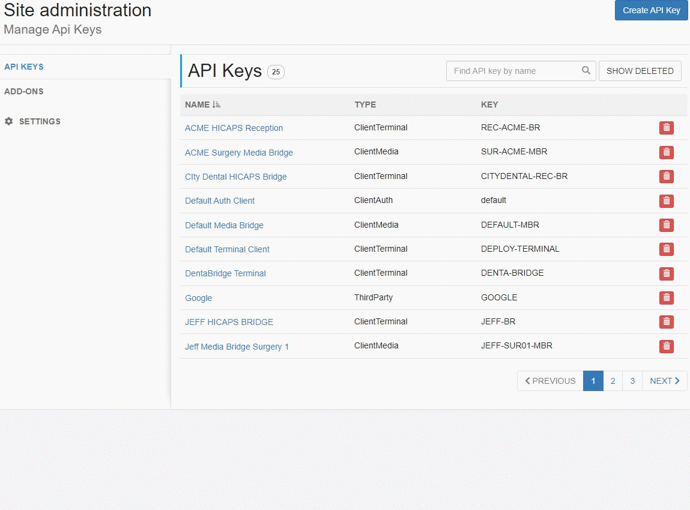
Task: Go to the PREVIOUS page
Action: click(550, 381)
